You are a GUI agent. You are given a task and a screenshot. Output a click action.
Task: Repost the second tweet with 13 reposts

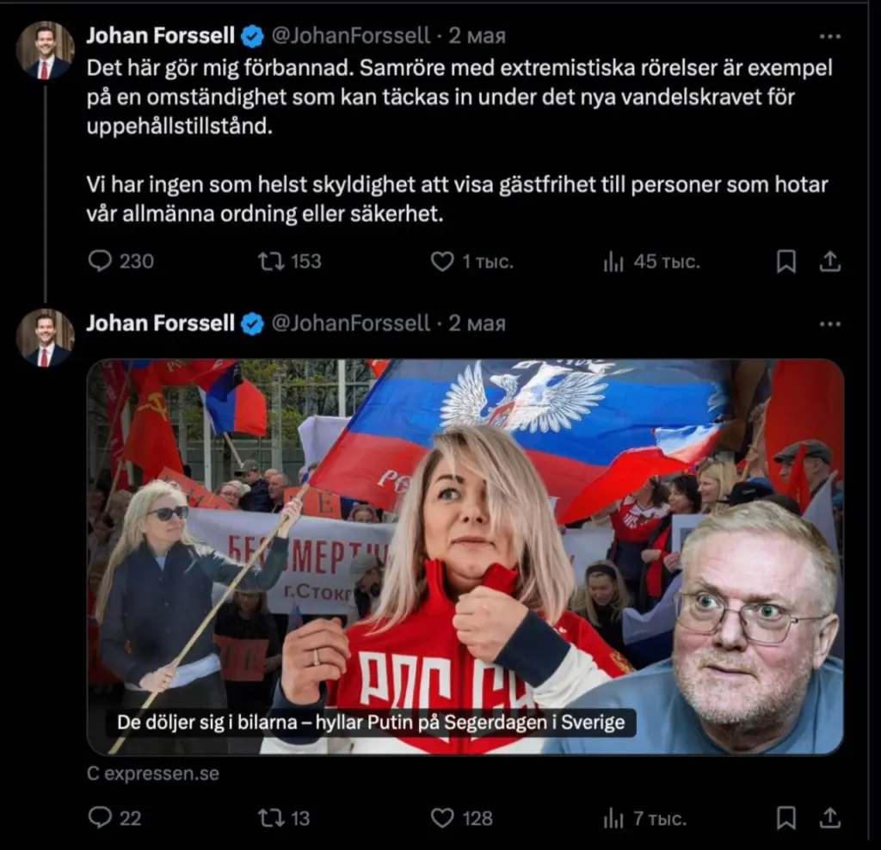[284, 818]
